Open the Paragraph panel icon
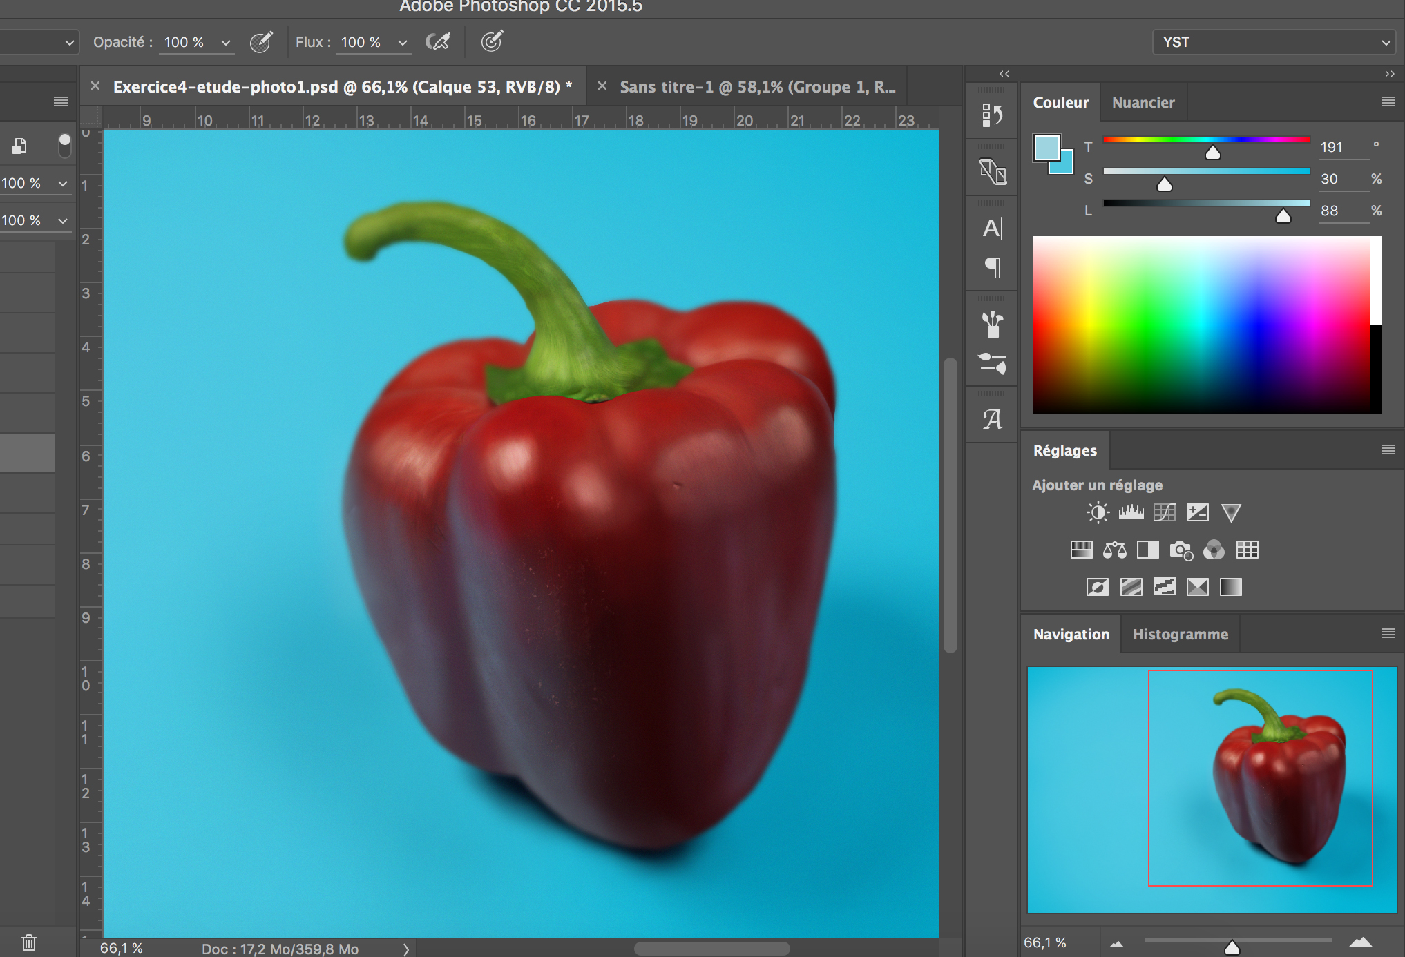Image resolution: width=1405 pixels, height=957 pixels. pos(993,267)
